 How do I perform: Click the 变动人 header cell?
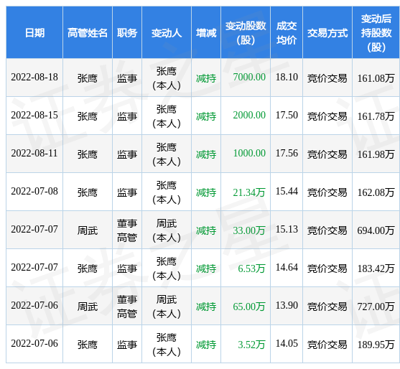click(x=167, y=33)
